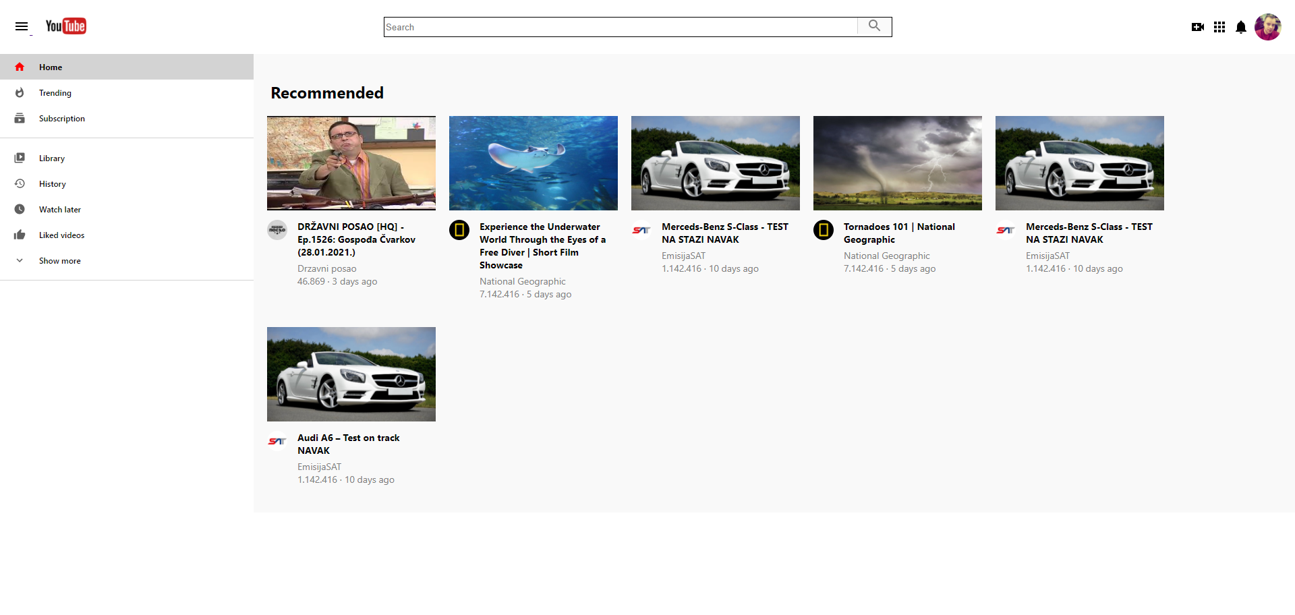Open the notifications bell

1241,27
